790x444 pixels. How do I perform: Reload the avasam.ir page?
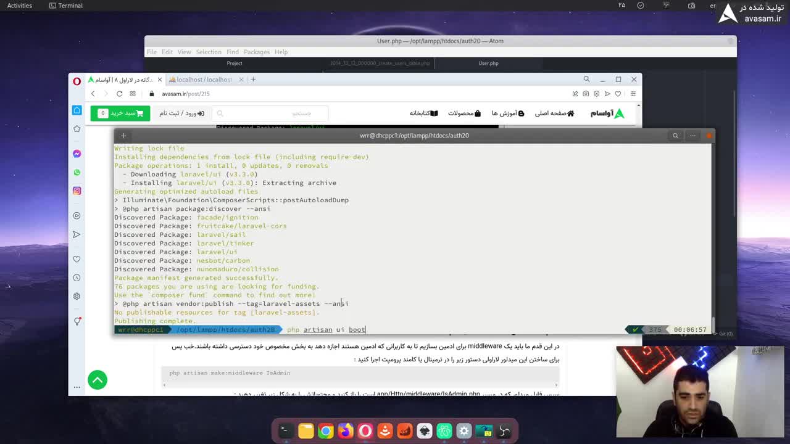pos(119,94)
